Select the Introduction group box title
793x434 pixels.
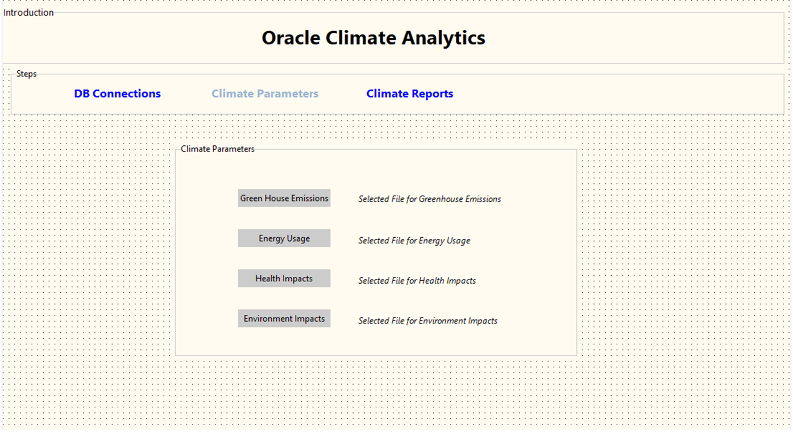(x=28, y=12)
